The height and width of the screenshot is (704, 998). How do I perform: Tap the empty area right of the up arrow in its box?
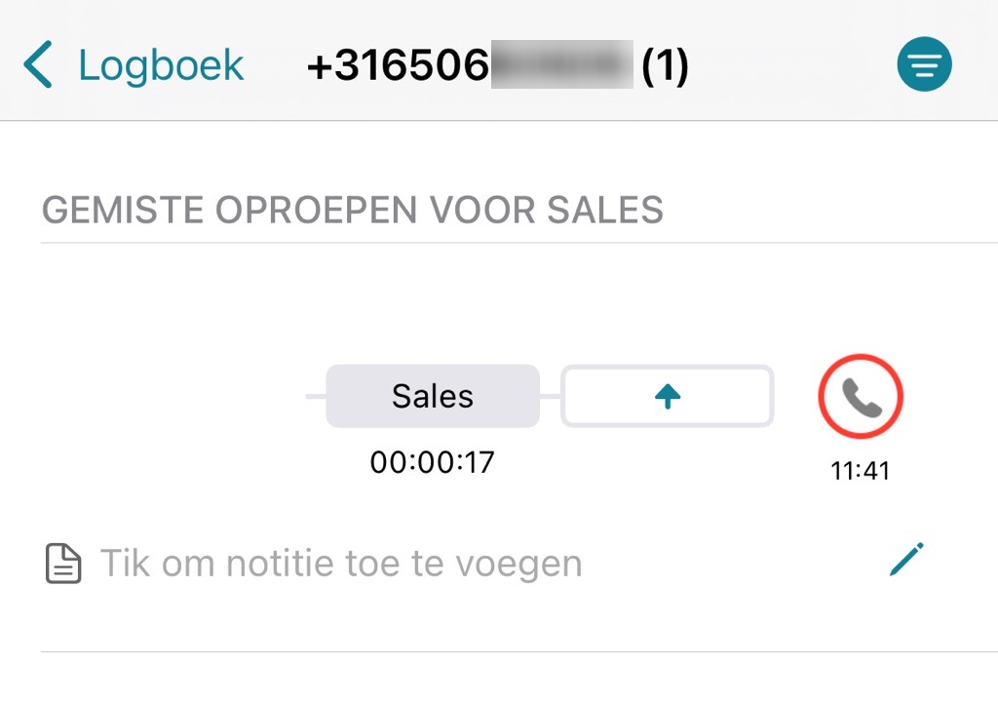click(726, 396)
